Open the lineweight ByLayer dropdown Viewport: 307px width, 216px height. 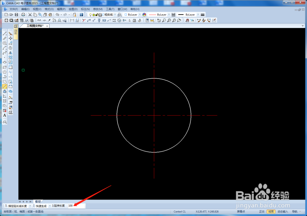click(x=198, y=15)
